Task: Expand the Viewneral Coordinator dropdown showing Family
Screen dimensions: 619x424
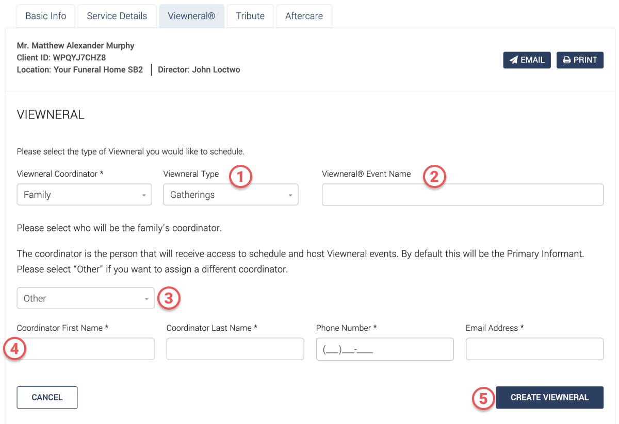Action: pyautogui.click(x=84, y=195)
